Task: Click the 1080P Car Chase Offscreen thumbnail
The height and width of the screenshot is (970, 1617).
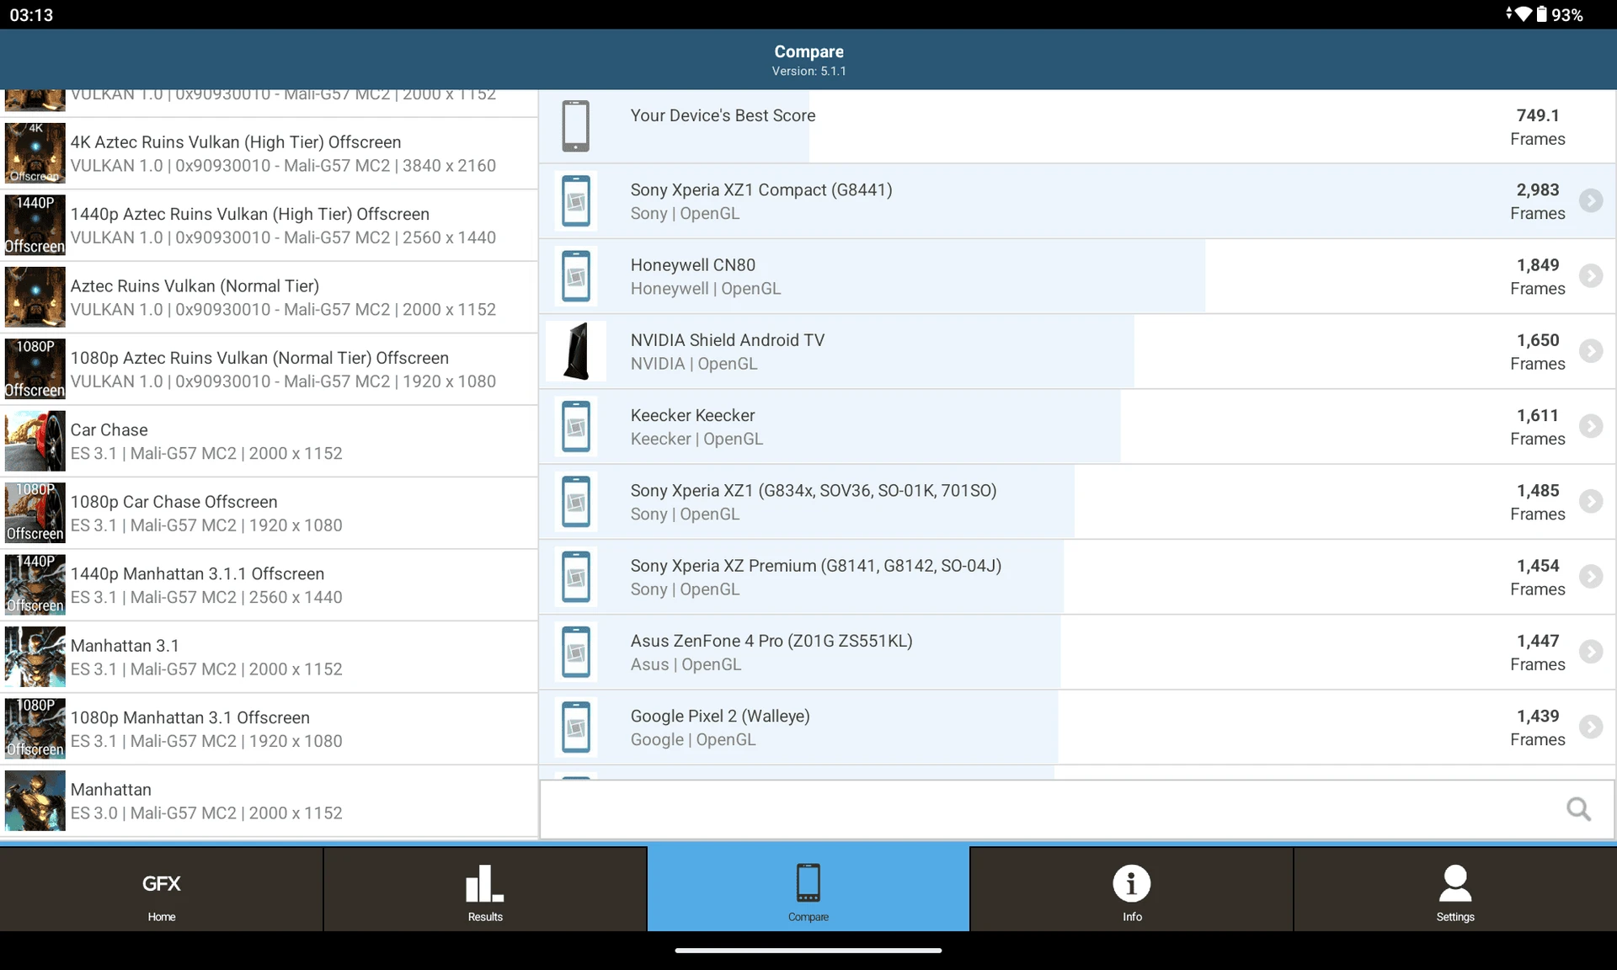Action: [x=35, y=514]
